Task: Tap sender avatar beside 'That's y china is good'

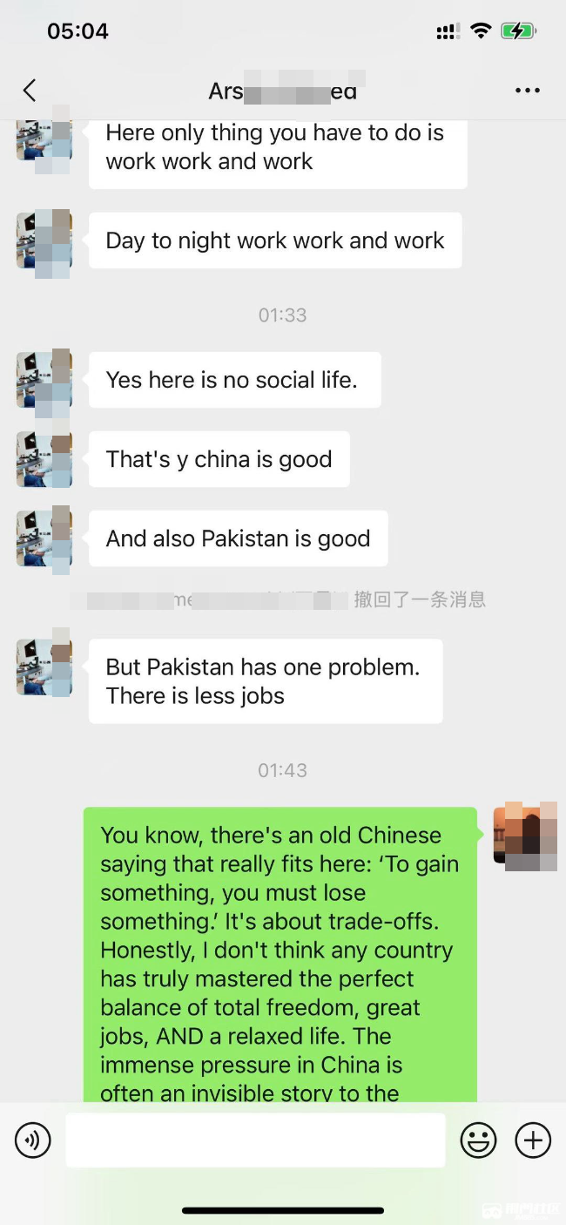Action: pyautogui.click(x=44, y=459)
